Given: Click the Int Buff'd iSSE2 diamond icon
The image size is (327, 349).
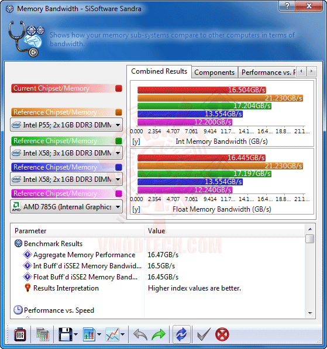Looking at the screenshot, I should [x=27, y=265].
